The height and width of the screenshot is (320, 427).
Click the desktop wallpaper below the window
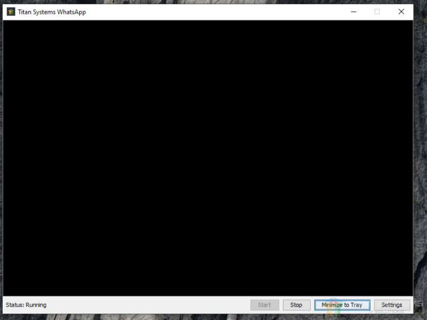tap(213, 317)
